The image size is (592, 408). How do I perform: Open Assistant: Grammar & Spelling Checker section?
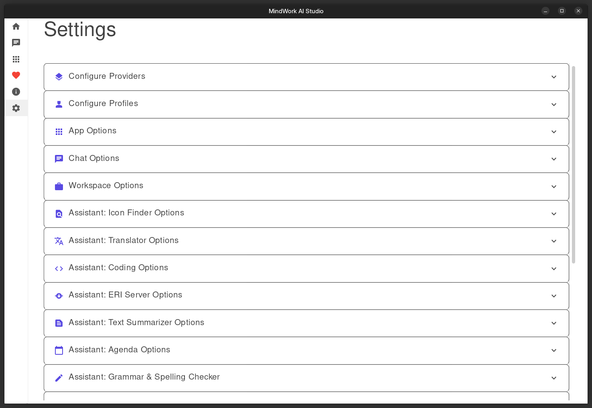pyautogui.click(x=144, y=377)
